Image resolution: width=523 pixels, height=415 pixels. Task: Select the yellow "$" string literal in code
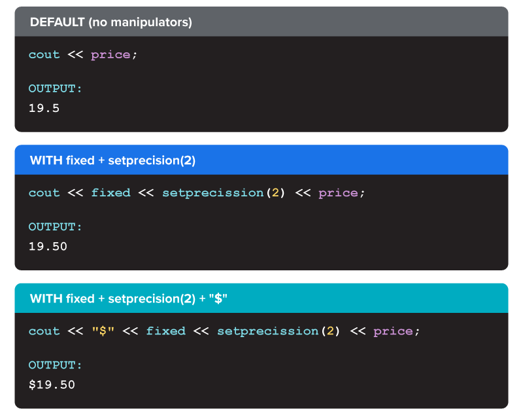point(103,331)
